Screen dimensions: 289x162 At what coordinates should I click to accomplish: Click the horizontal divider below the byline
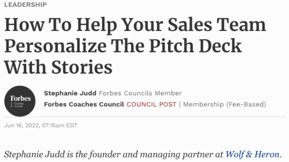click(x=144, y=117)
